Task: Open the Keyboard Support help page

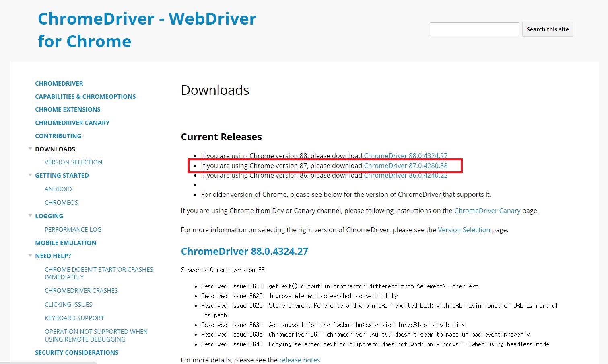Action: 74,318
